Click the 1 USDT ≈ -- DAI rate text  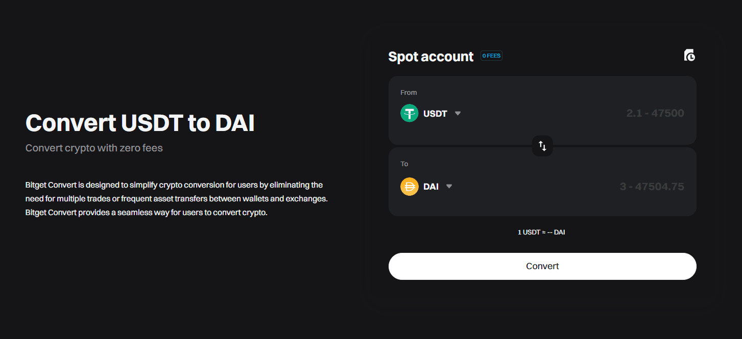point(541,232)
